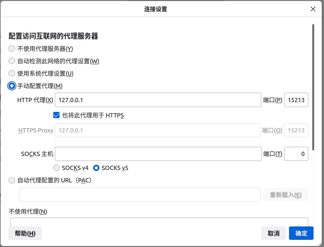324x247 pixels.
Task: Select 手动配置代理 option
Action: (x=12, y=85)
